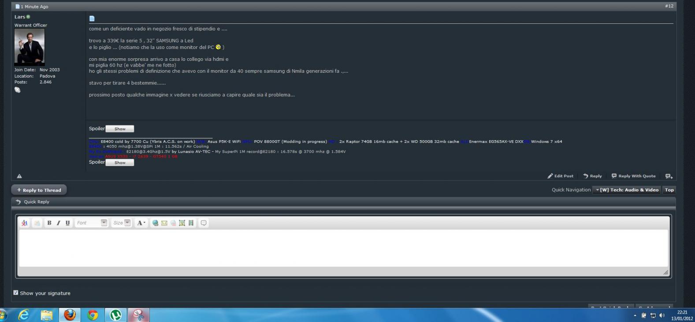Untick the Show your signature checkbox
Image resolution: width=695 pixels, height=322 pixels.
coord(16,293)
